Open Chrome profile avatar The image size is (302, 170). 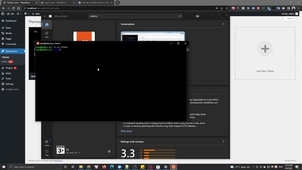[x=294, y=8]
